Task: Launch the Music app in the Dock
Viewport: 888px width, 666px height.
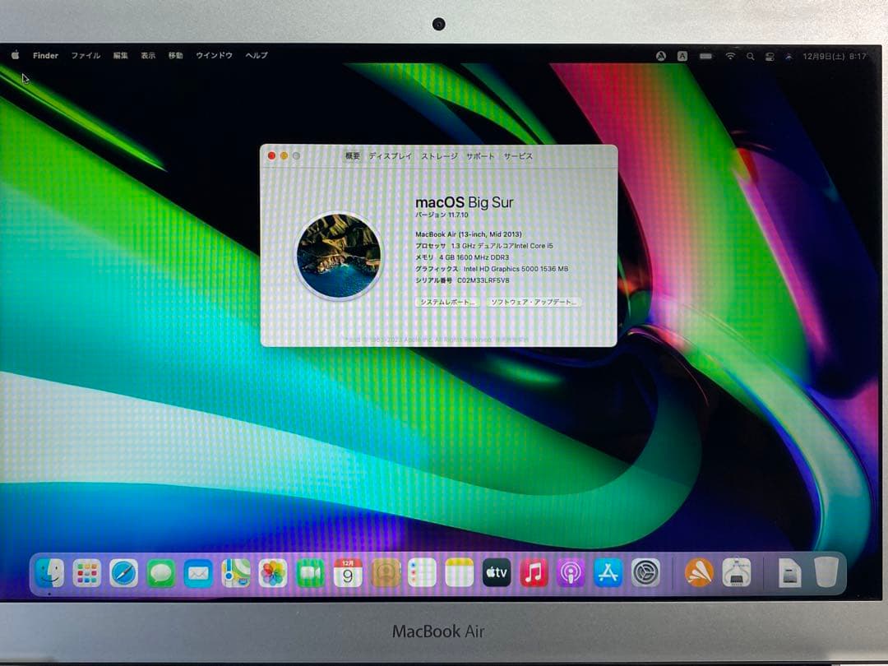Action: click(x=534, y=571)
